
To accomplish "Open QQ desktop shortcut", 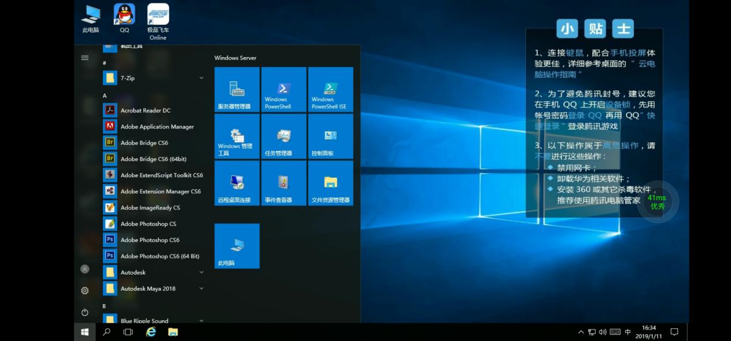I will point(124,18).
